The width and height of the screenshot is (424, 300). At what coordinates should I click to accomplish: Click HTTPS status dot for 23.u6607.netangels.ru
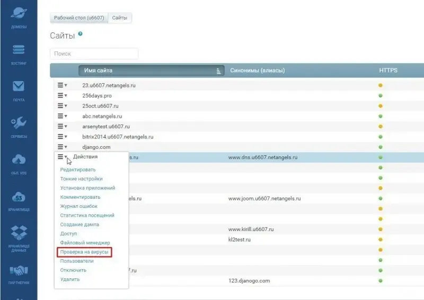(381, 85)
